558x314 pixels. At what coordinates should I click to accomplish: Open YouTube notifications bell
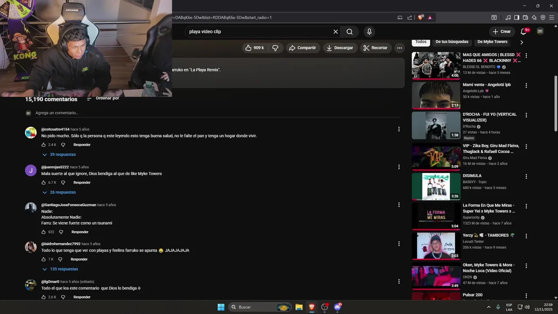(x=524, y=31)
